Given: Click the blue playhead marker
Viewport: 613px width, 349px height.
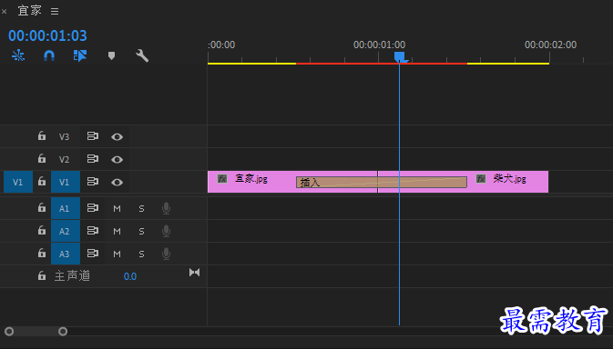Looking at the screenshot, I should coord(400,57).
